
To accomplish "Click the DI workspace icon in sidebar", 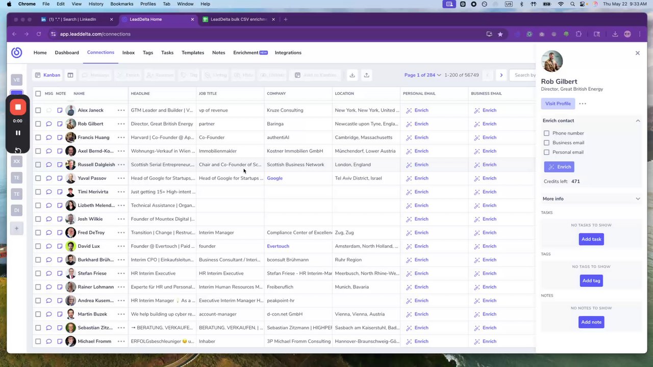I will [17, 210].
